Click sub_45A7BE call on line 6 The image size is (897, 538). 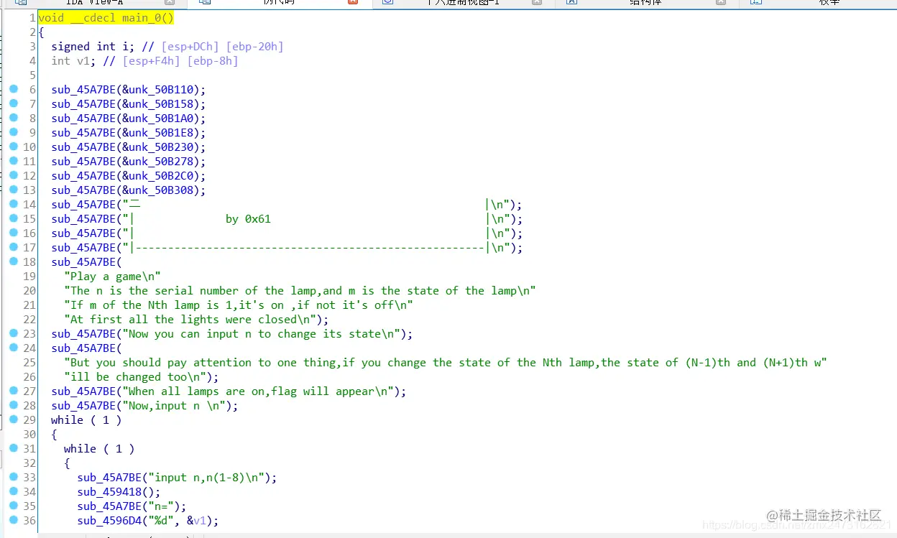pos(83,89)
